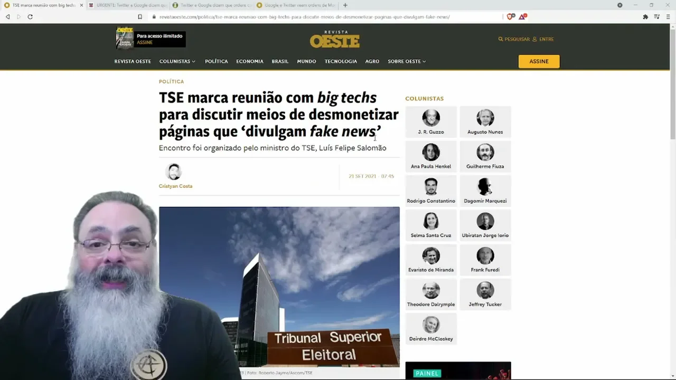Open columnist Frank Furedi photo

485,256
